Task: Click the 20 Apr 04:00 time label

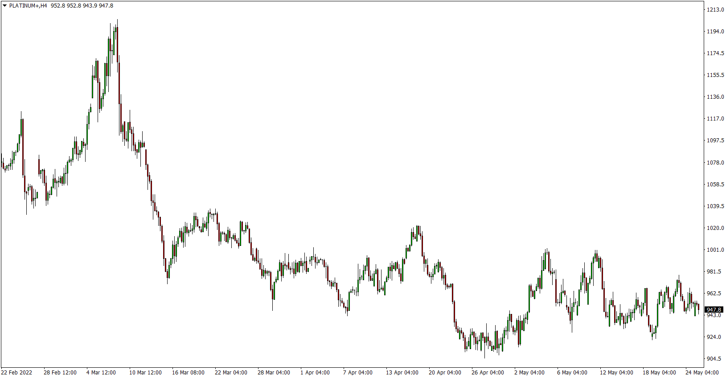Action: (445, 373)
